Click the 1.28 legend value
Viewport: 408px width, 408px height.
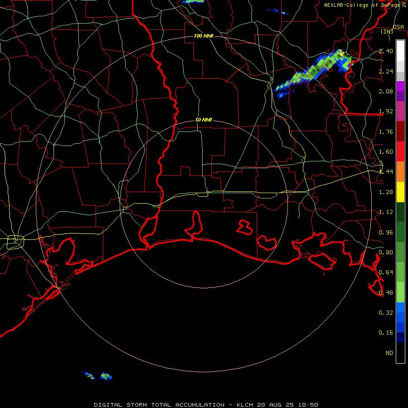[386, 192]
